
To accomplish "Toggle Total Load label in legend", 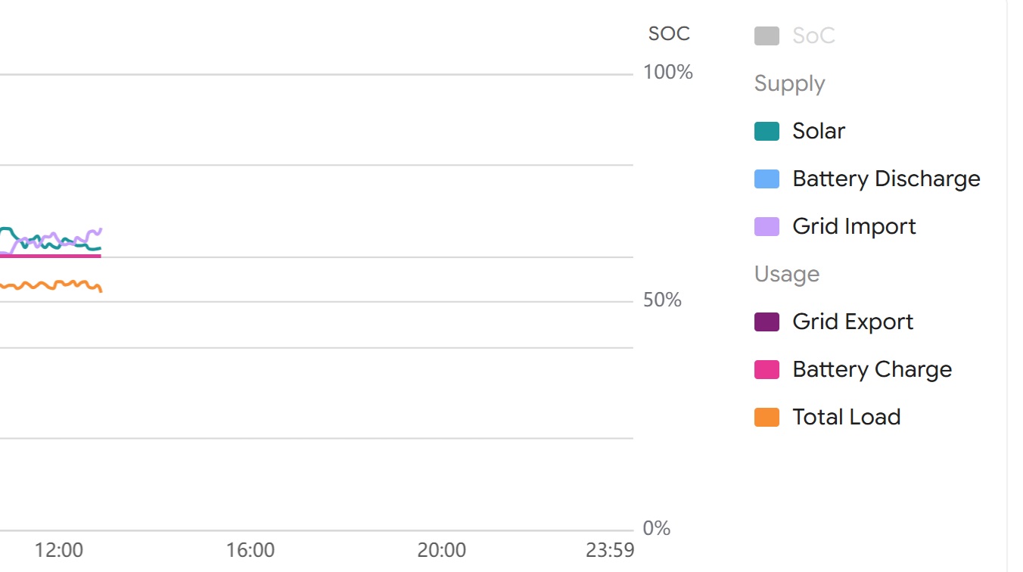I will [846, 417].
